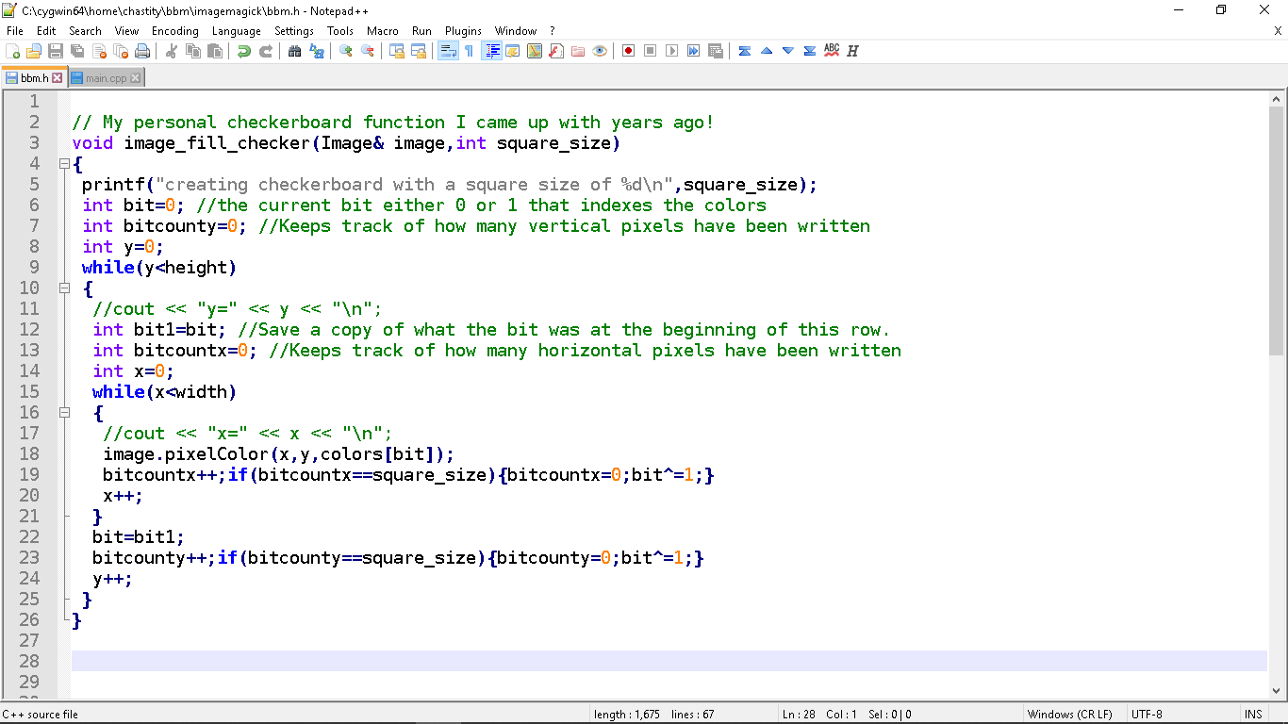The width and height of the screenshot is (1288, 724).
Task: Open a file using the folder icon
Action: (34, 51)
